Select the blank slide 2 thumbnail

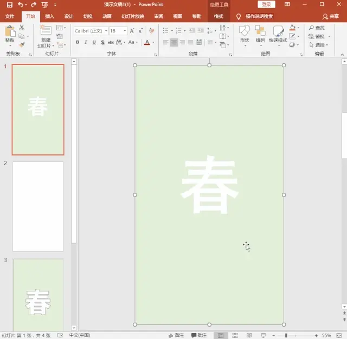(38, 206)
